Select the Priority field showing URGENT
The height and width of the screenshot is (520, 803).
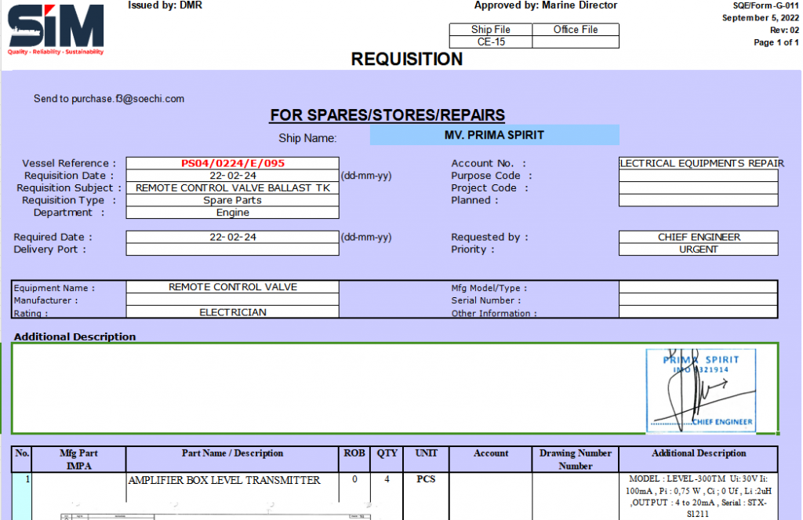pyautogui.click(x=698, y=249)
